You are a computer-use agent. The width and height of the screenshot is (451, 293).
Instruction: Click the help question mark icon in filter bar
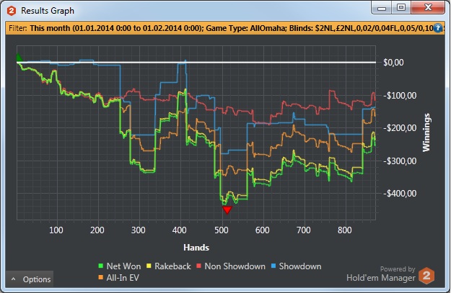[437, 28]
